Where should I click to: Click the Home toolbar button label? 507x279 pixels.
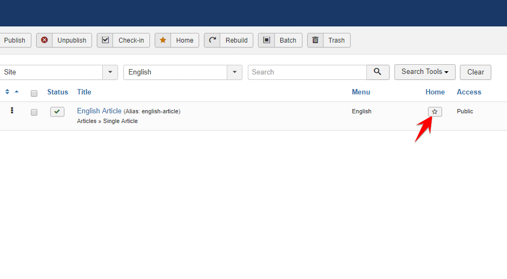(185, 40)
